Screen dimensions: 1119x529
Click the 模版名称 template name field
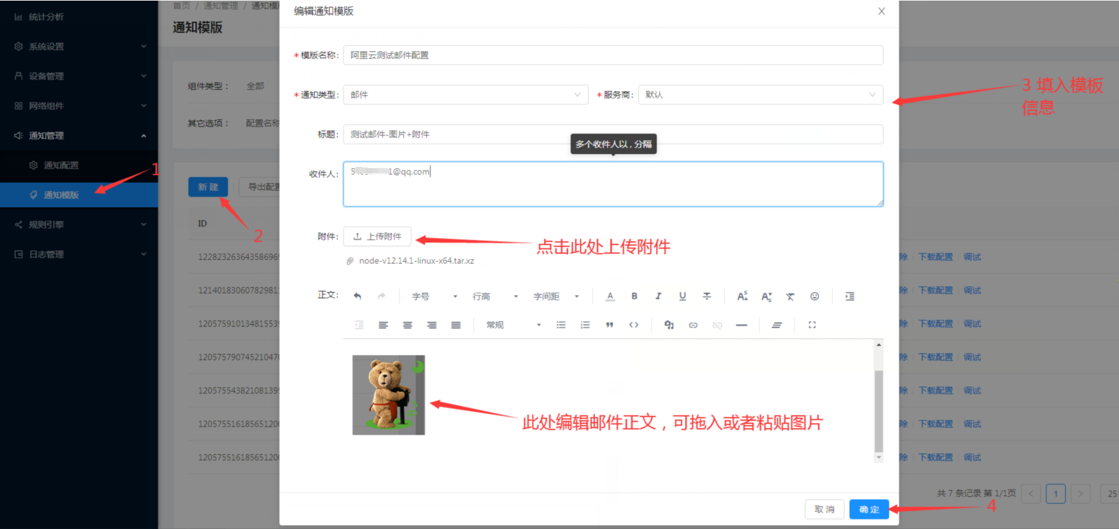click(613, 55)
